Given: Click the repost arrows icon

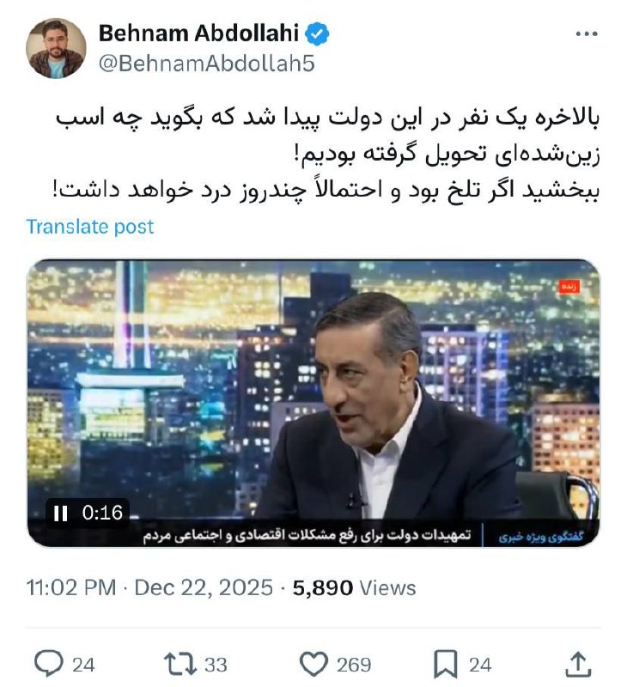Looking at the screenshot, I should coord(180,664).
